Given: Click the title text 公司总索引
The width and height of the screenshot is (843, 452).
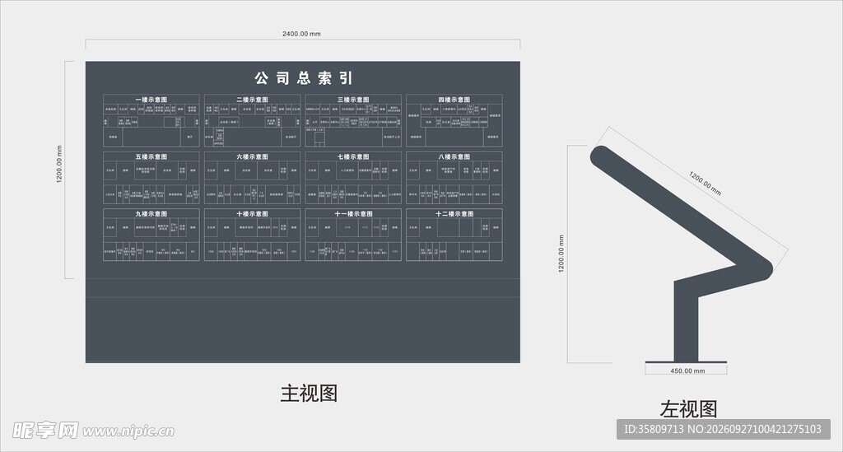Looking at the screenshot, I should coord(303,78).
